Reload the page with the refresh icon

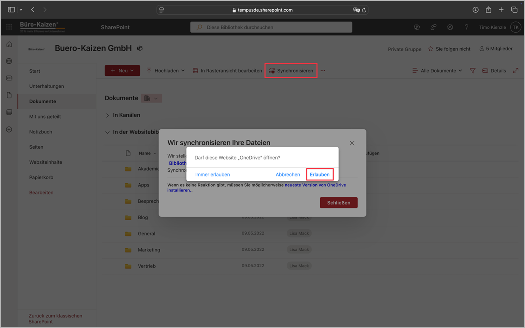pyautogui.click(x=364, y=10)
